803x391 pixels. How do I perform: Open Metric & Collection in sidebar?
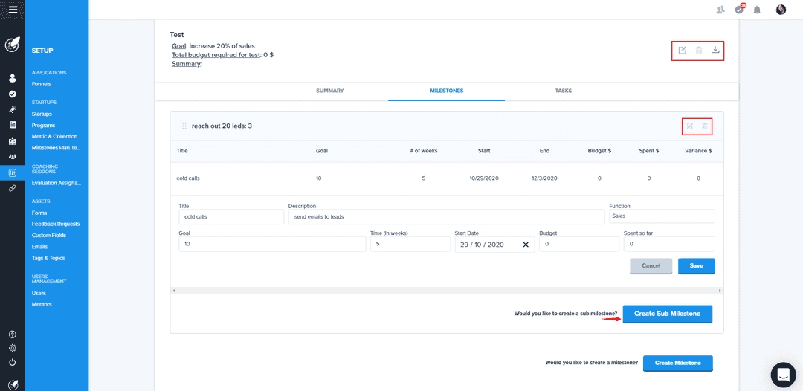point(54,137)
